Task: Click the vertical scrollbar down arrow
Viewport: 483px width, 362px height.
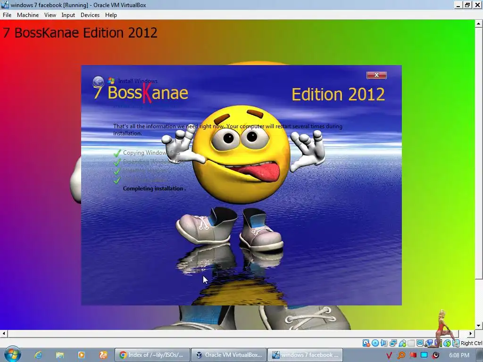Action: 479,326
